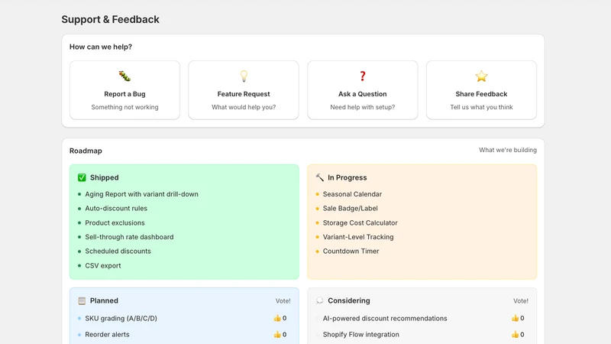Select Storage Cost Calculator item

click(x=360, y=222)
